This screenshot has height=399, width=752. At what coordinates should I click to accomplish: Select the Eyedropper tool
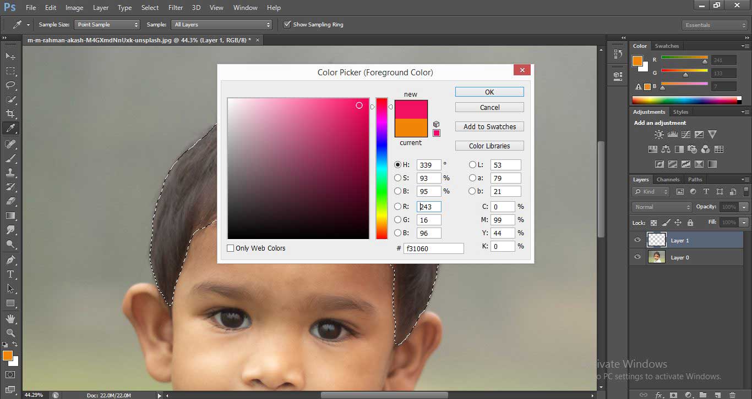coord(11,128)
